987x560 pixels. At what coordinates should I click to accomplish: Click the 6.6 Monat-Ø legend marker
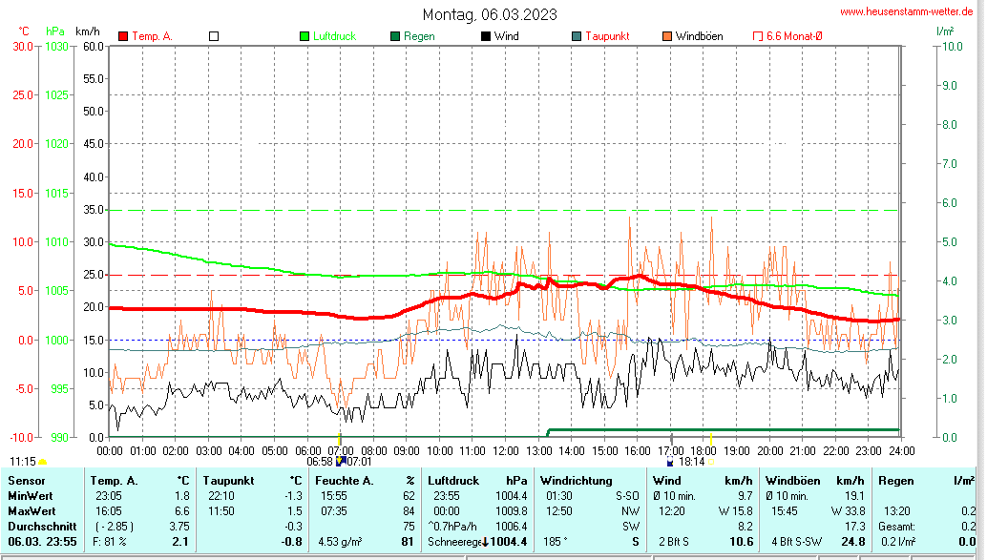[758, 36]
